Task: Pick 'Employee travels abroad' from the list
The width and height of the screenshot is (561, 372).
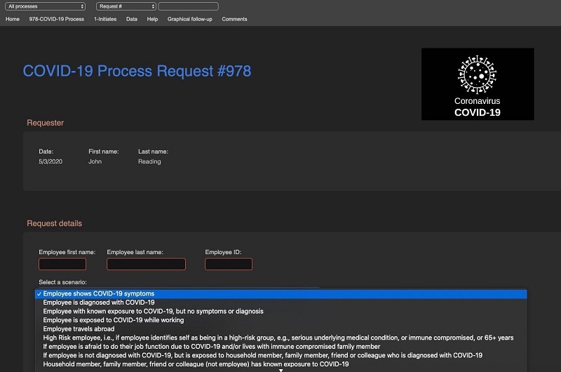Action: (79, 328)
